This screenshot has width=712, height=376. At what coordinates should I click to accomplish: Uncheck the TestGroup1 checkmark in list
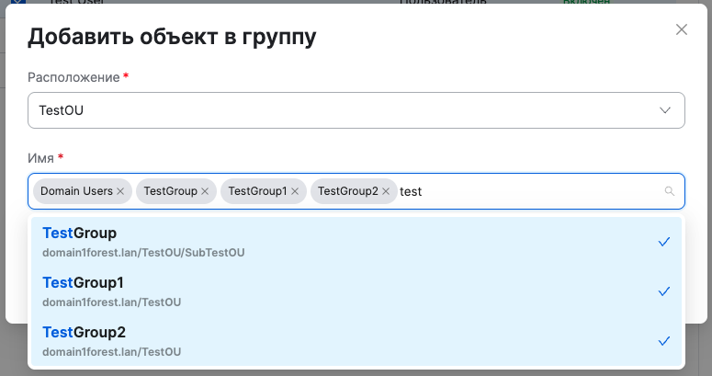(x=664, y=291)
